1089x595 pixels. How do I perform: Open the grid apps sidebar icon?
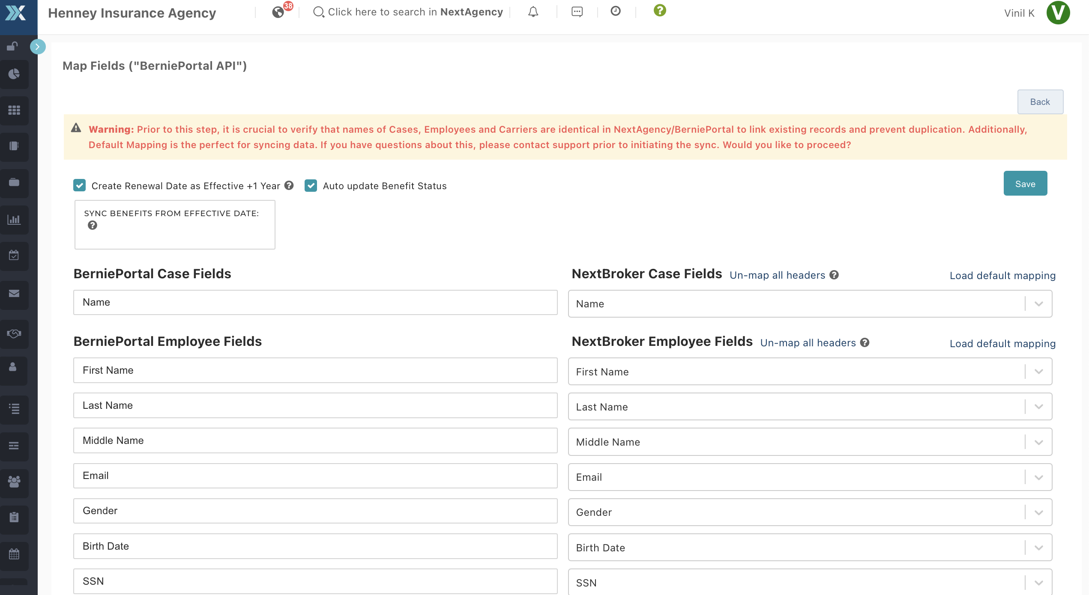pos(14,110)
